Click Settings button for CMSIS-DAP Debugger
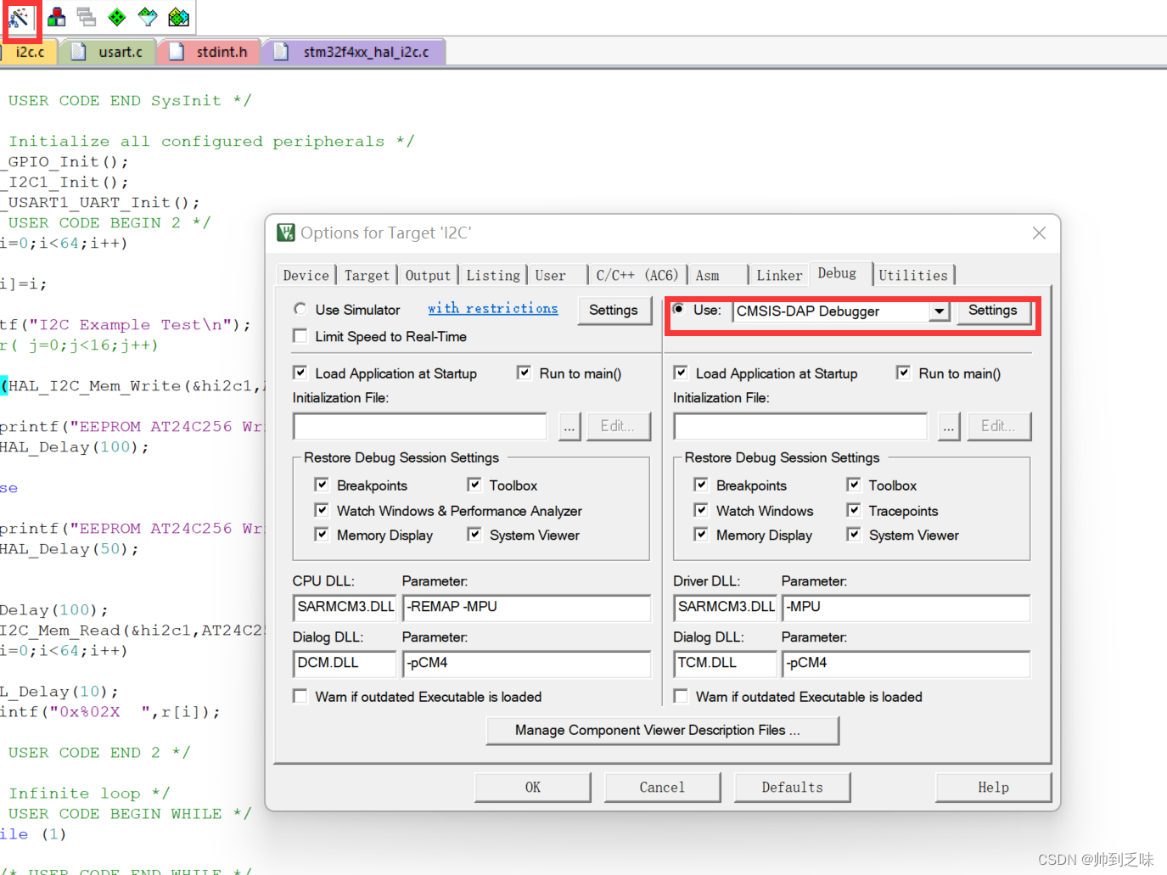Screen dimensions: 1167x875 click(992, 311)
